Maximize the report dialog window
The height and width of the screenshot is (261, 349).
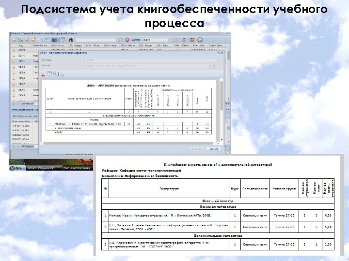(x=219, y=53)
